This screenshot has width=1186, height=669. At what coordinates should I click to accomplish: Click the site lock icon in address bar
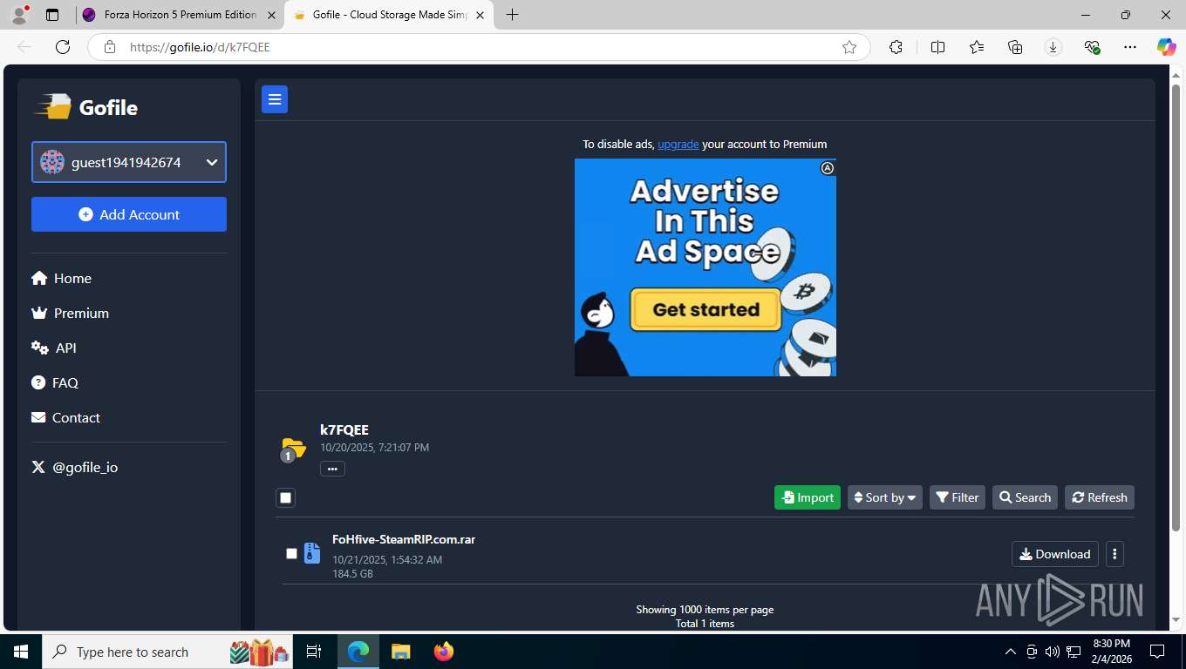click(109, 47)
